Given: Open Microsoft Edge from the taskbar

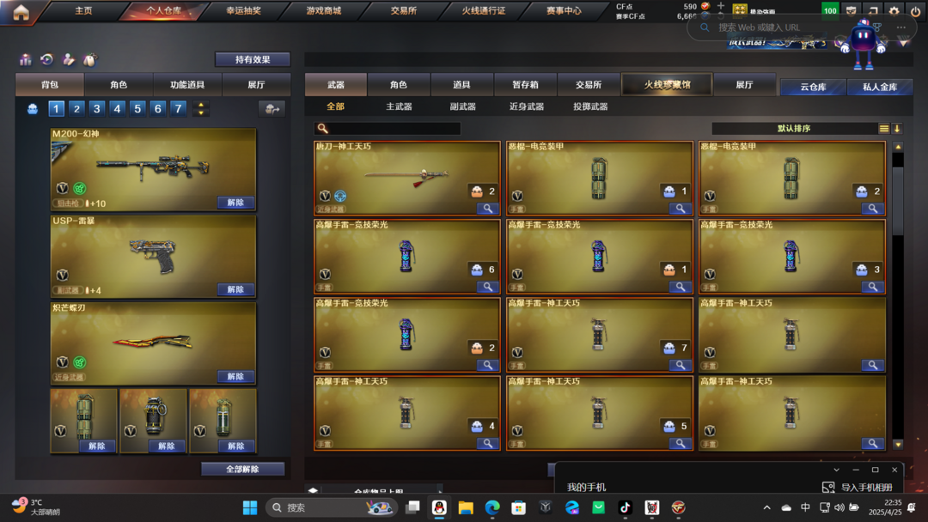Looking at the screenshot, I should tap(492, 507).
